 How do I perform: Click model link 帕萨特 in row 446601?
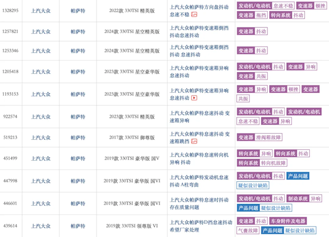tap(78, 204)
